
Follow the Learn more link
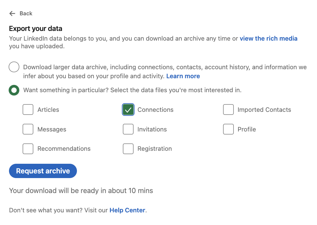point(183,76)
